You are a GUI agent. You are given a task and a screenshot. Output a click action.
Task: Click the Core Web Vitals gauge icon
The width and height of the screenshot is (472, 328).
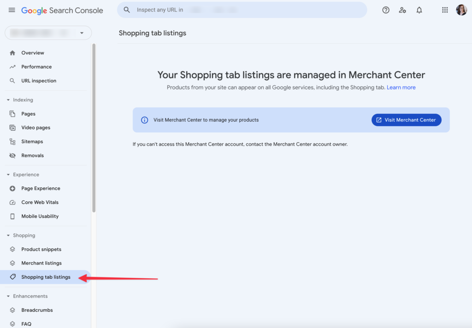12,202
